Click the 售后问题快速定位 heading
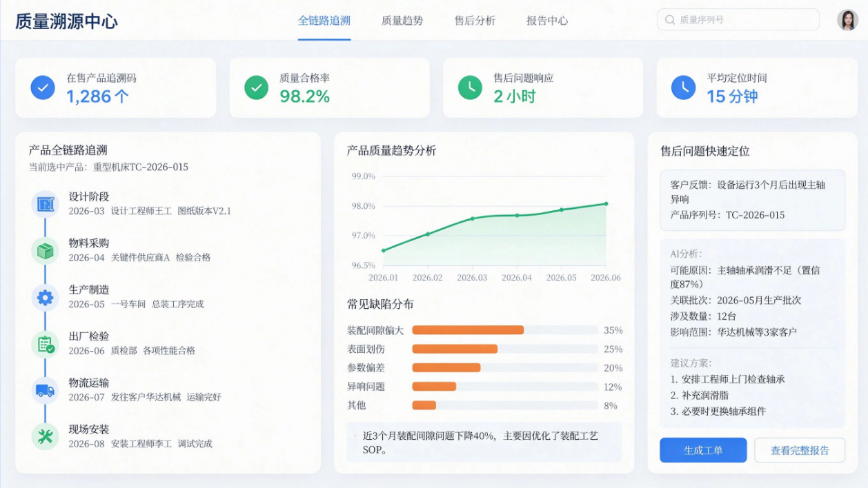The height and width of the screenshot is (488, 868). tap(704, 151)
